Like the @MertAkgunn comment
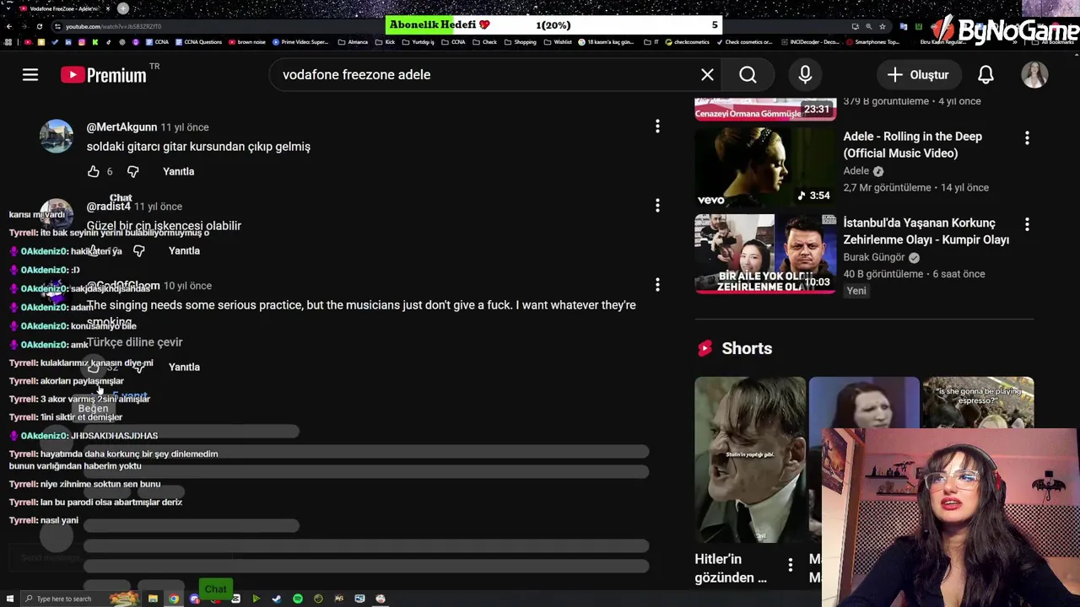 tap(94, 171)
